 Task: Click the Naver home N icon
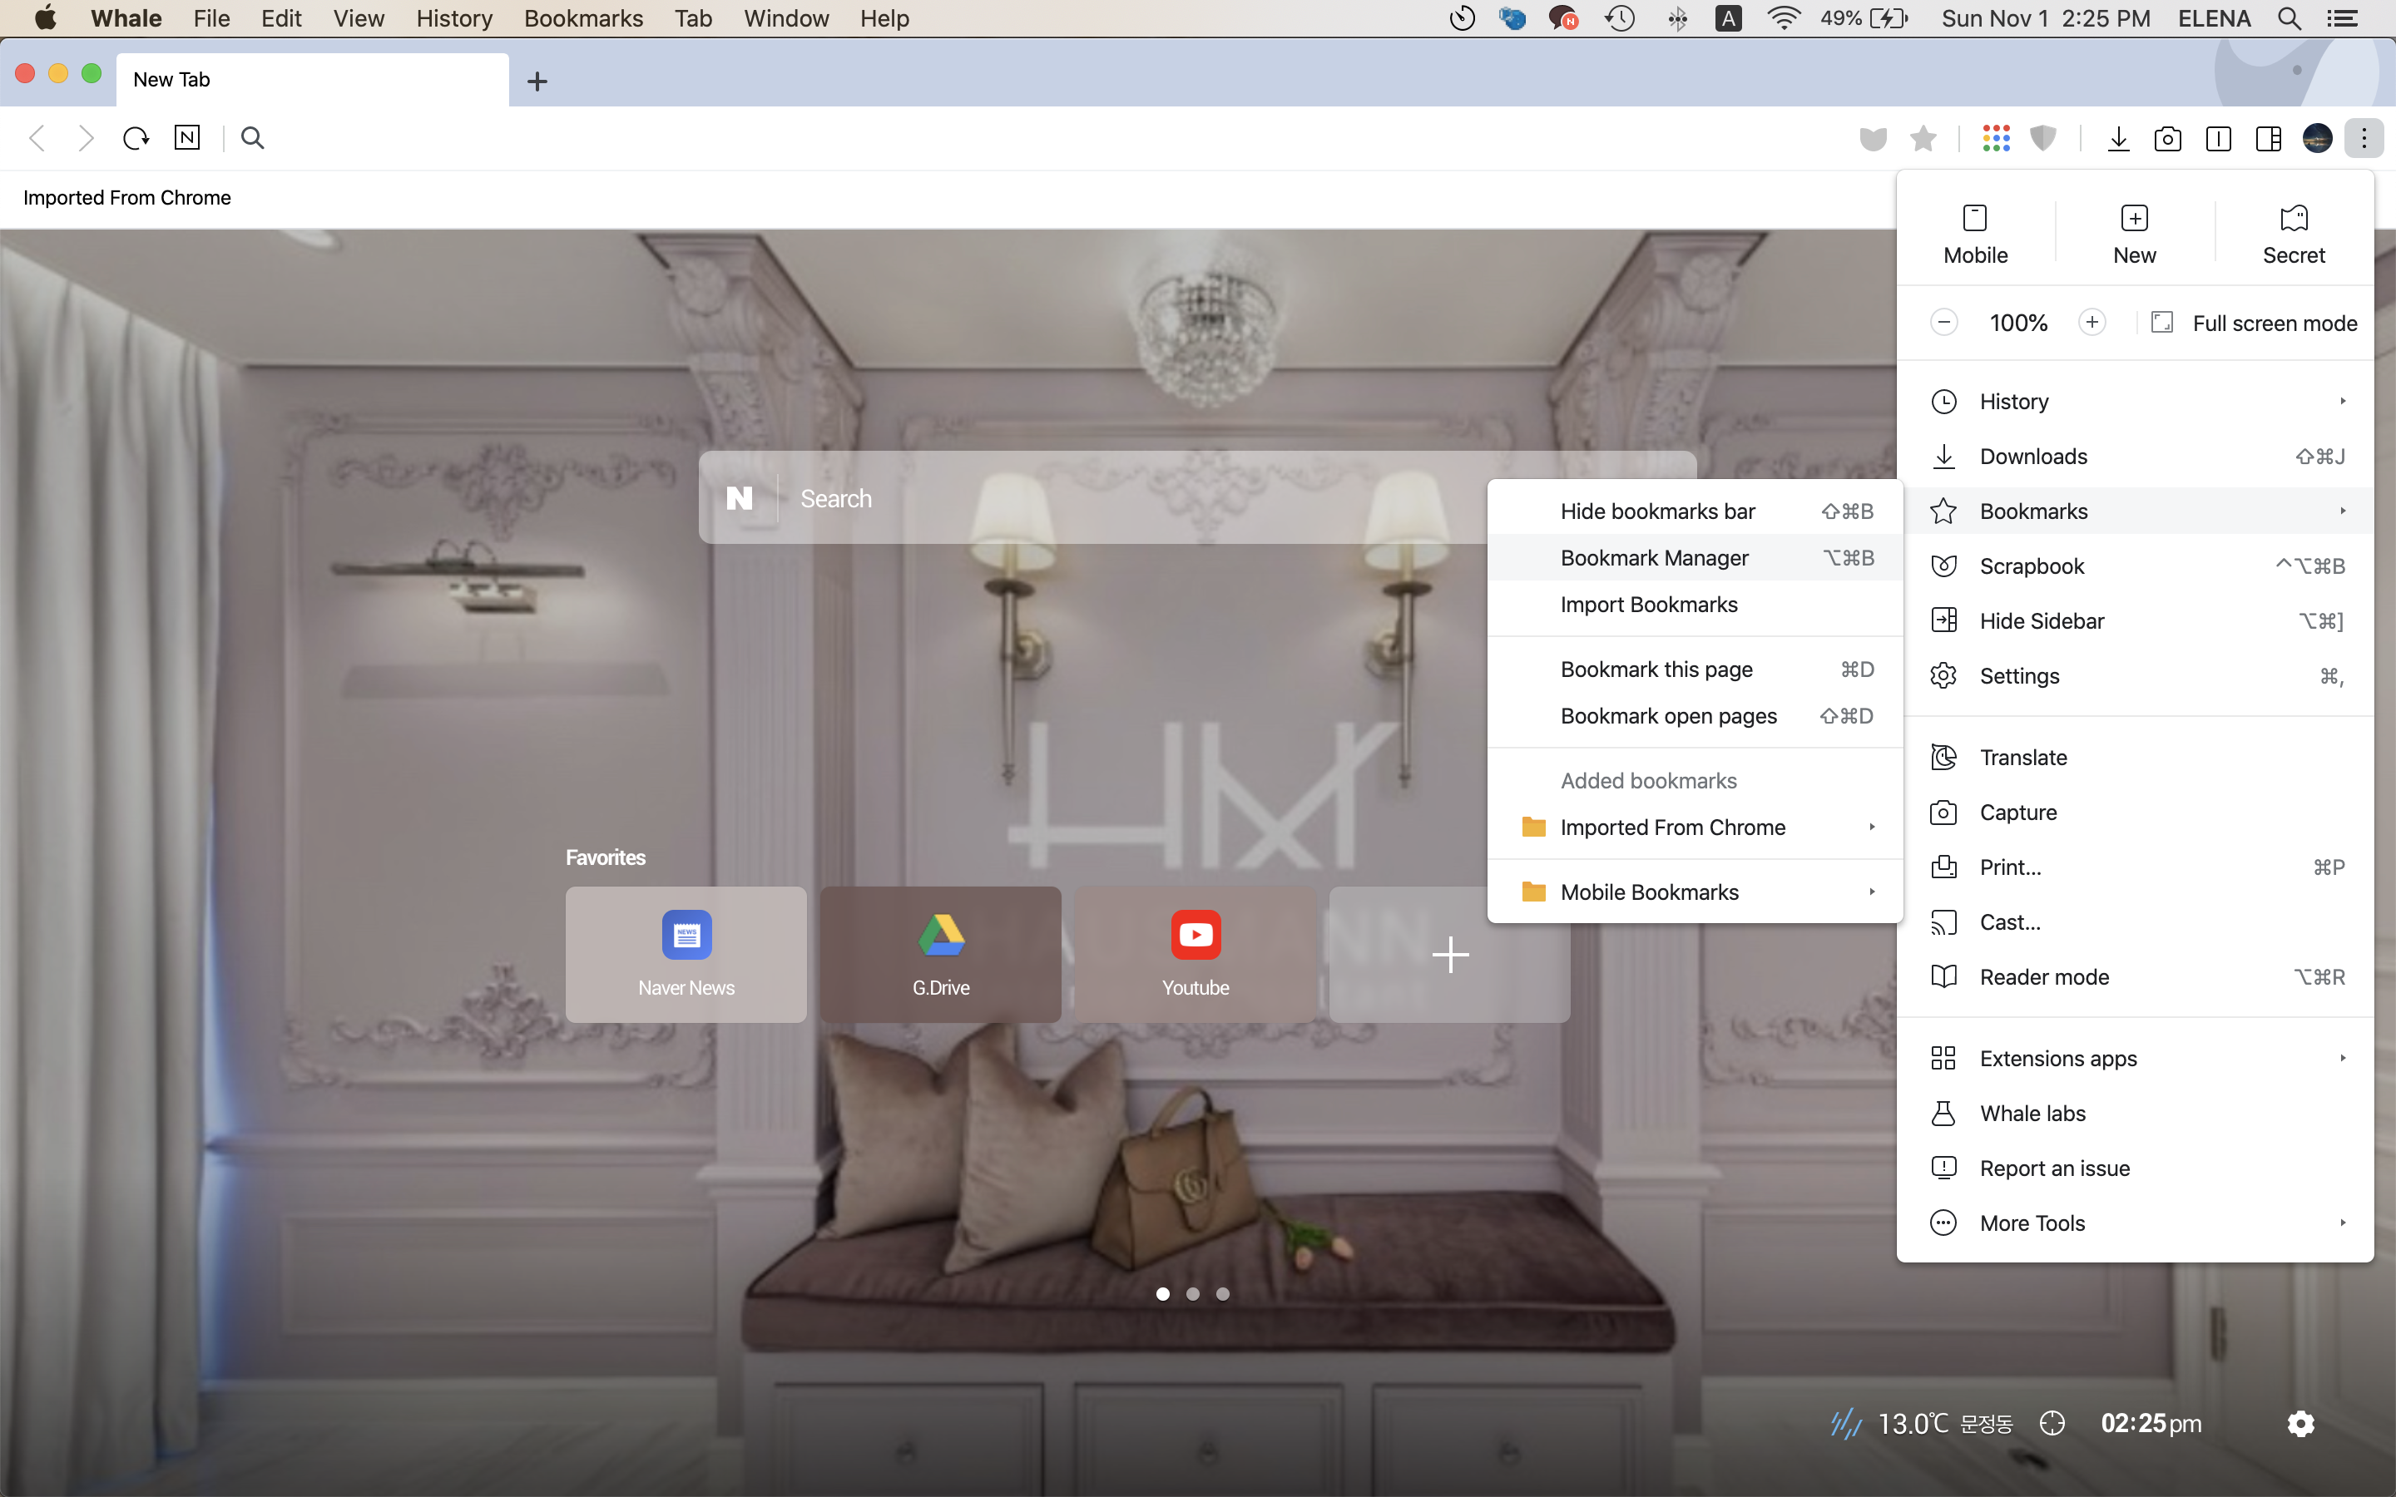[187, 137]
